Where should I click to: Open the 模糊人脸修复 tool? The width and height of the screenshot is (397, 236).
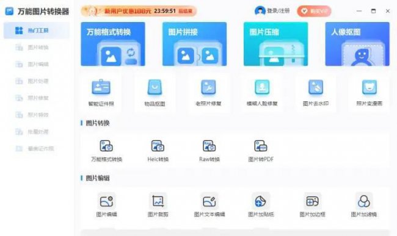[x=262, y=93]
